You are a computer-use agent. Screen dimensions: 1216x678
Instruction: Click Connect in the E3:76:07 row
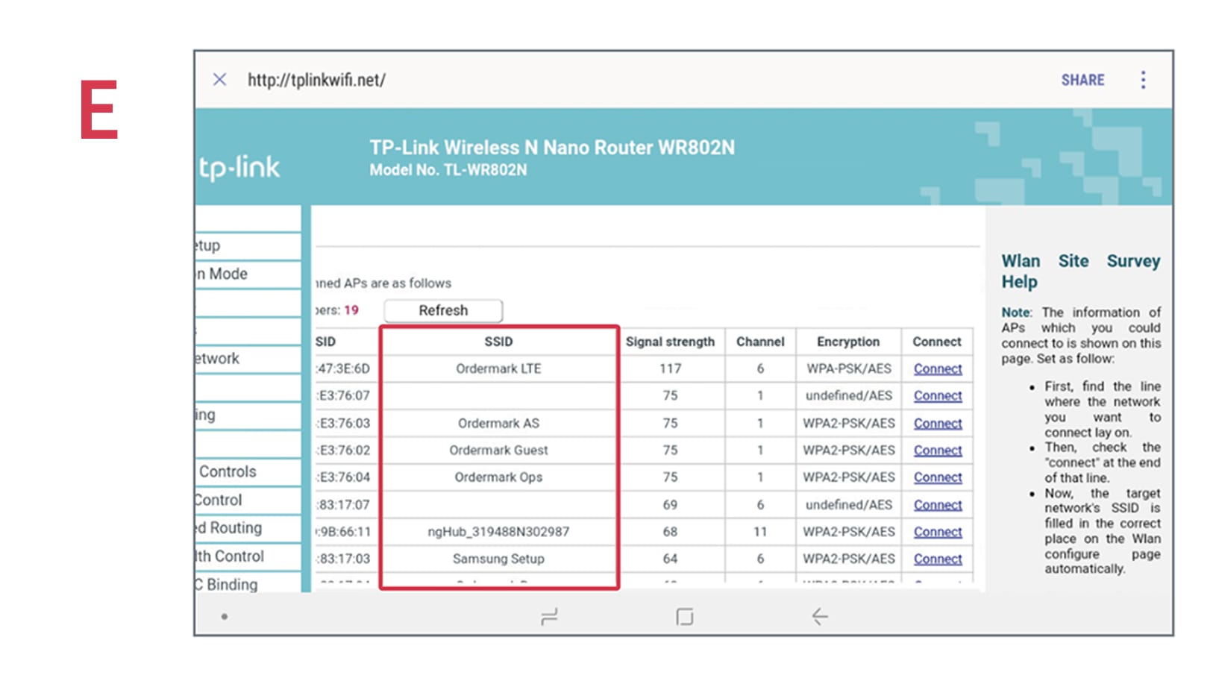pos(938,395)
